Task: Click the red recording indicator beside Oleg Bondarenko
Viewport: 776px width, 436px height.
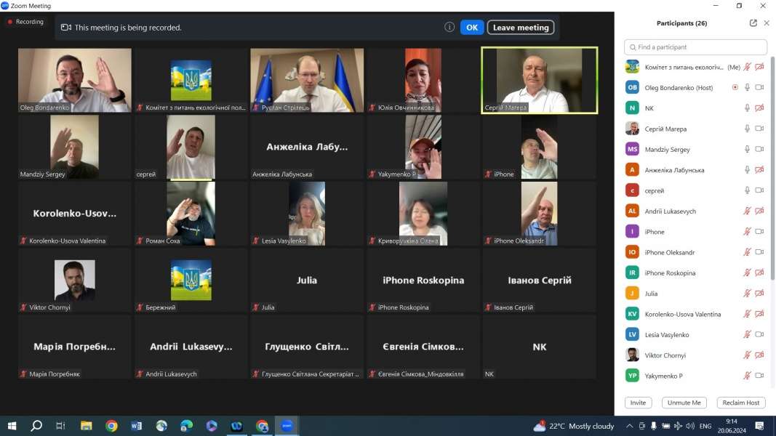Action: 735,87
